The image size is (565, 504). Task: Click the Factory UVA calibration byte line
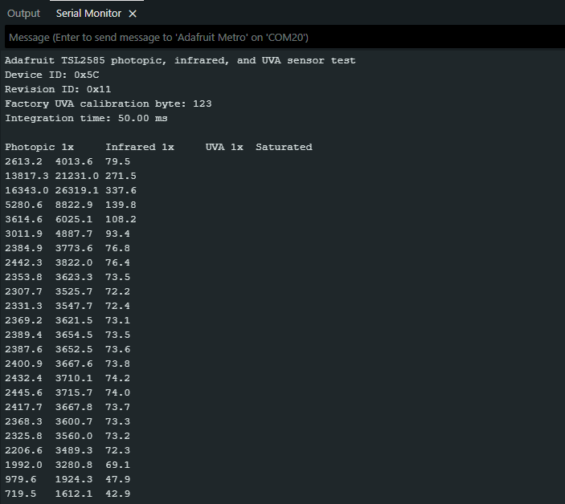(x=108, y=104)
